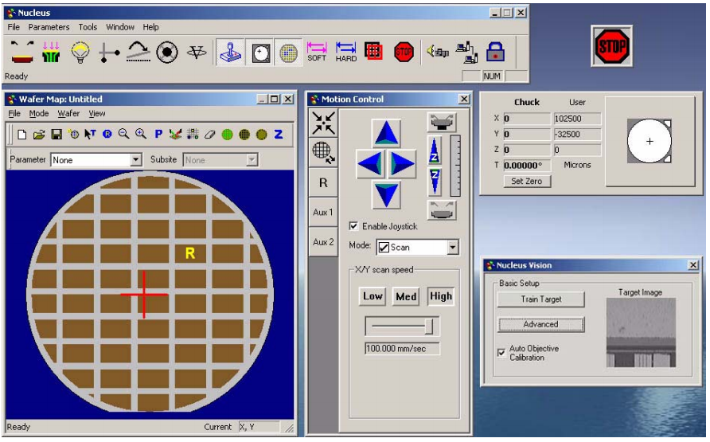Viewport: 710px width, 442px height.
Task: Click the Z height vertical slider
Action: point(455,166)
